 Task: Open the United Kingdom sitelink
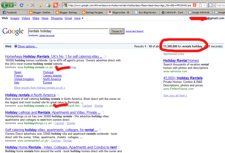click(24, 79)
